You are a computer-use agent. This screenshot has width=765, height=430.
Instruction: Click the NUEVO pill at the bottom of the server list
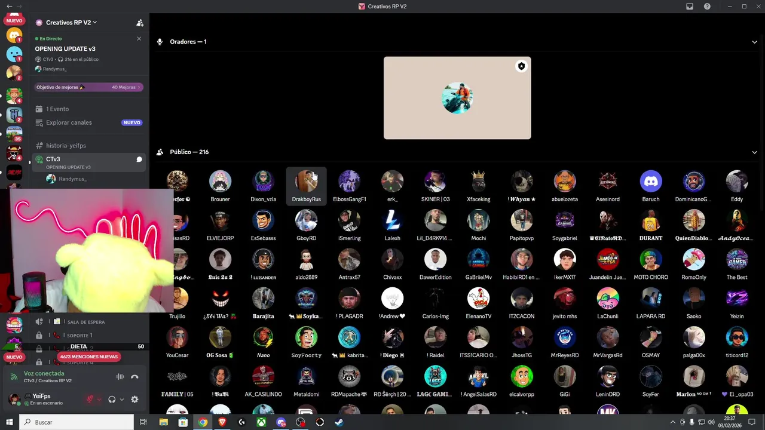pos(14,357)
